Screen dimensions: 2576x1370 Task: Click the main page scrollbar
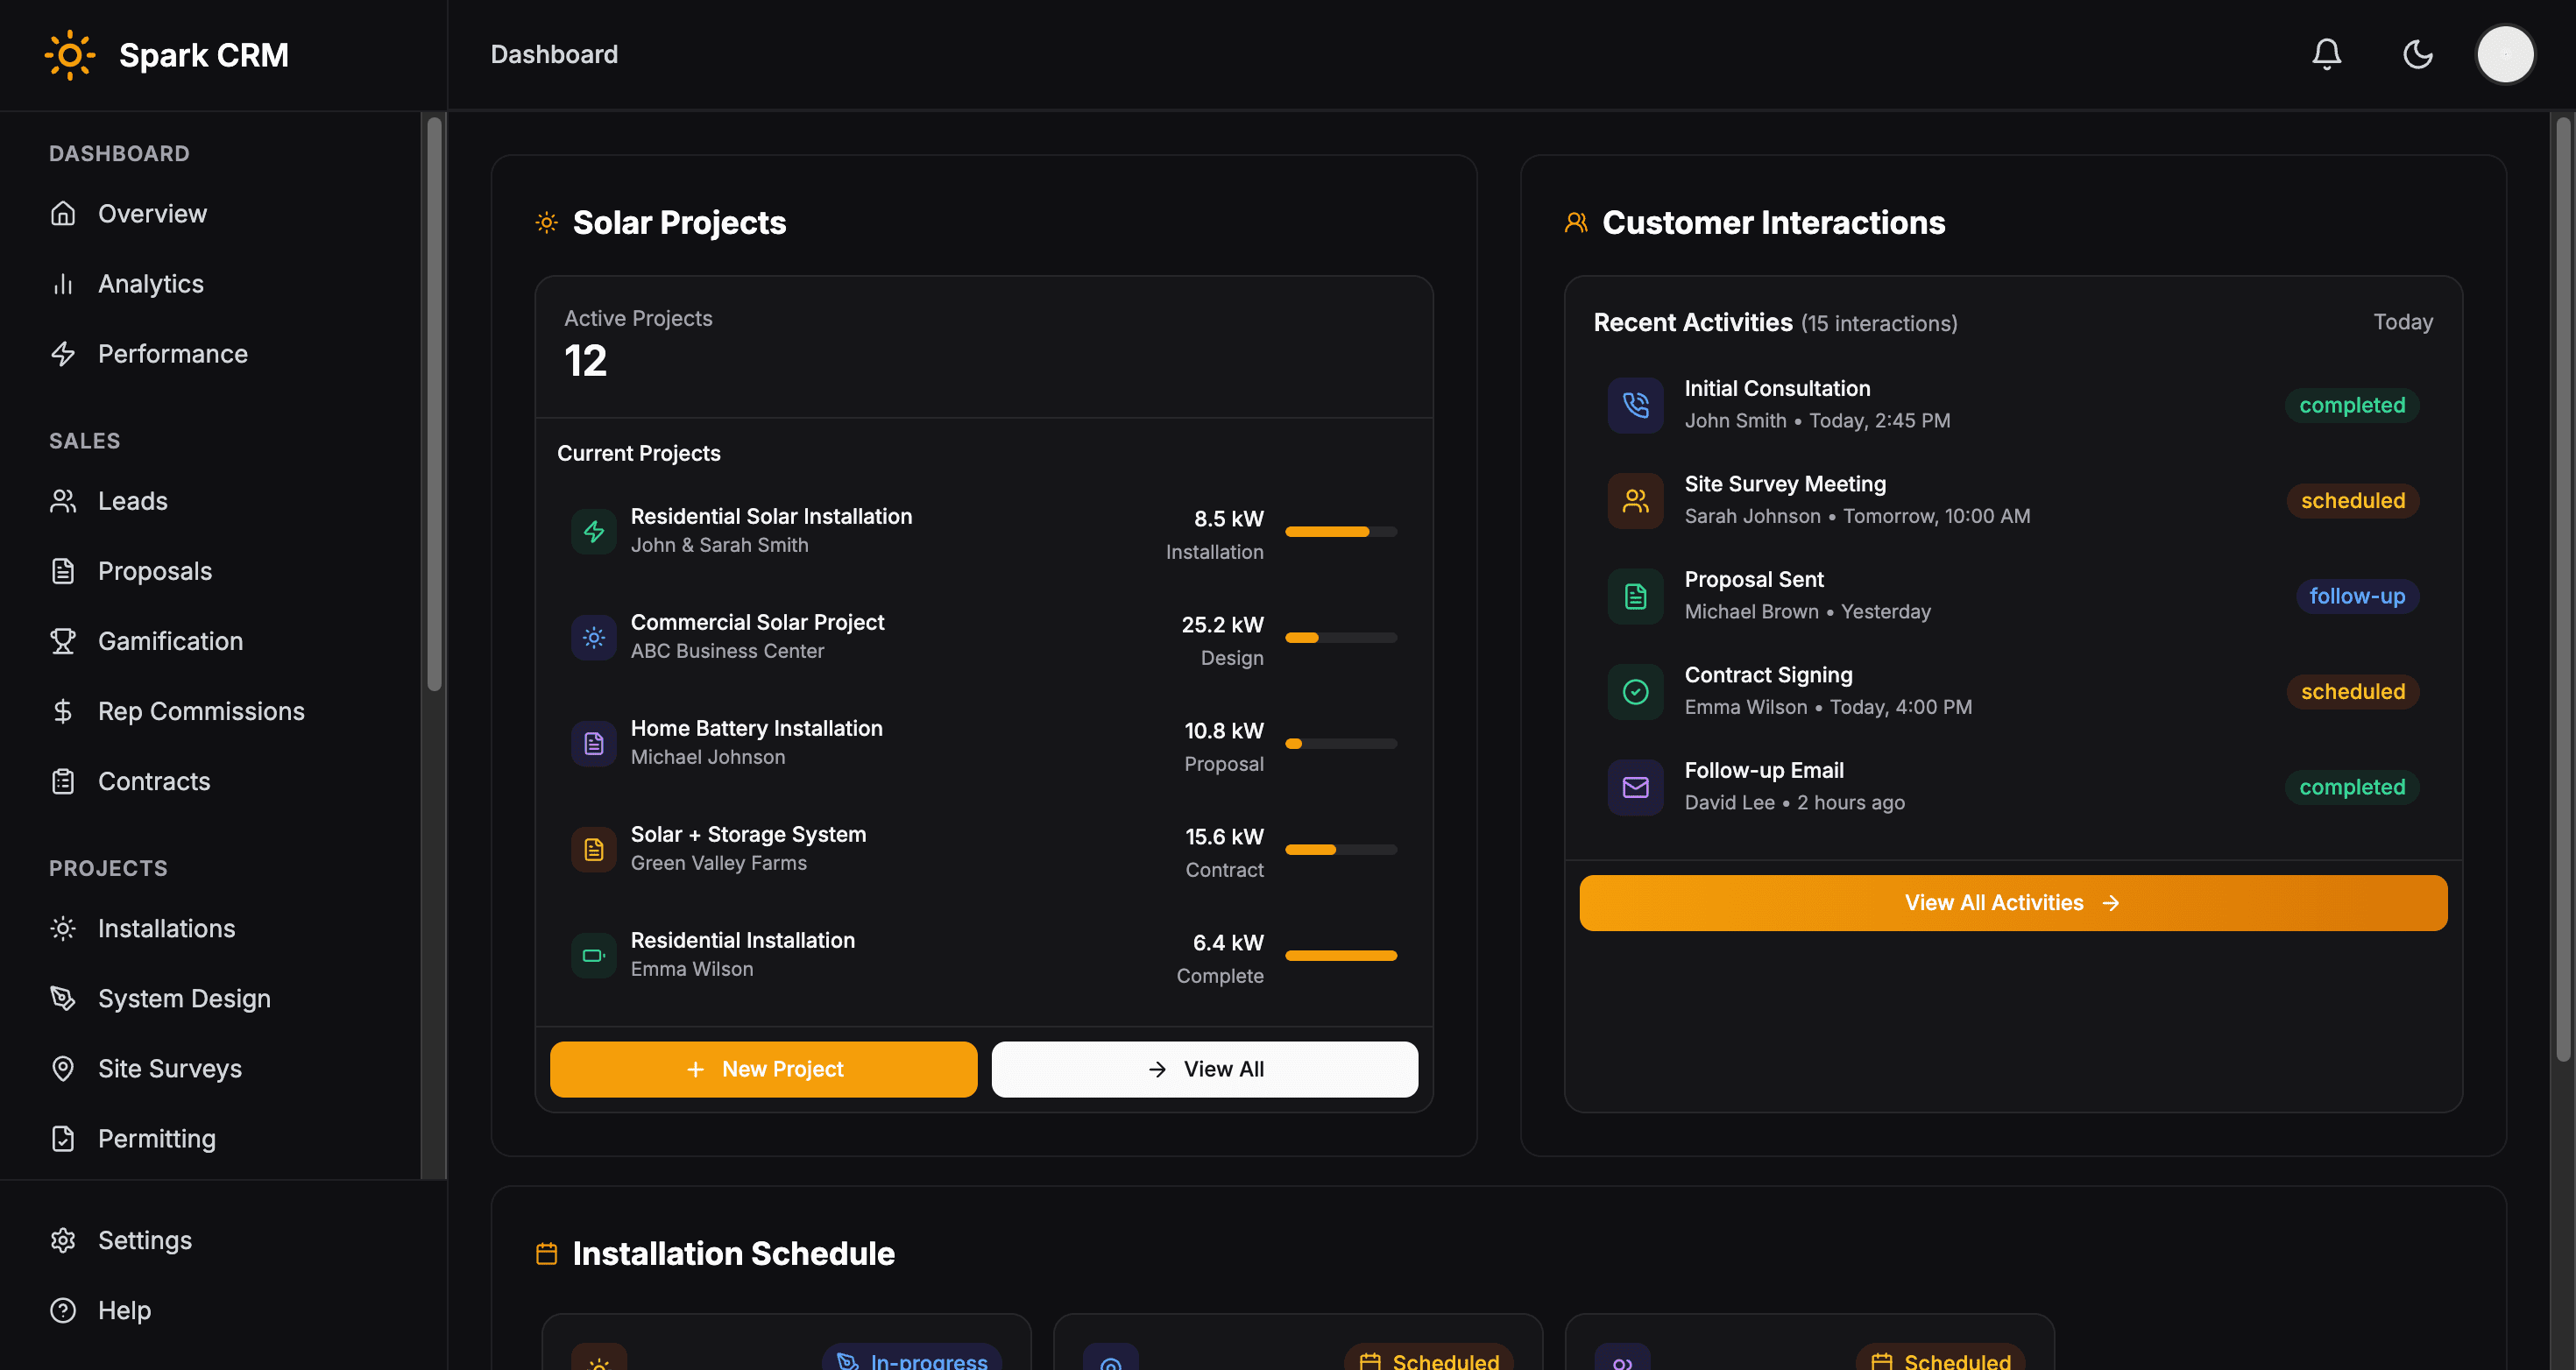click(x=2562, y=590)
